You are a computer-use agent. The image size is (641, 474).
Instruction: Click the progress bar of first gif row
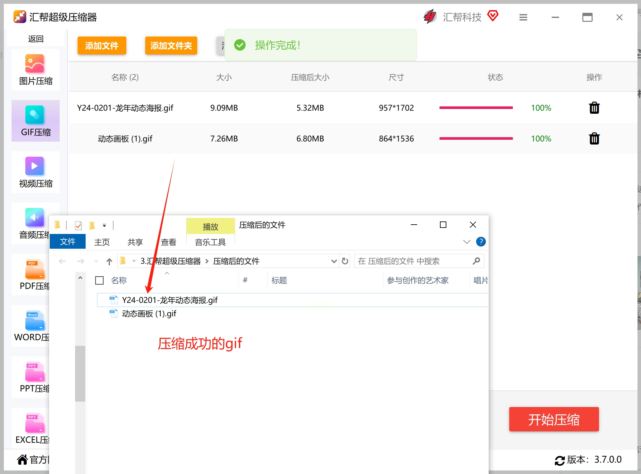[x=476, y=108]
